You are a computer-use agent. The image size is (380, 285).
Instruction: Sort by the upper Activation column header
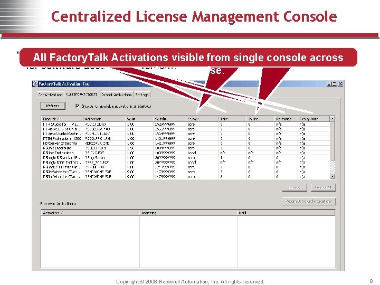pyautogui.click(x=104, y=119)
